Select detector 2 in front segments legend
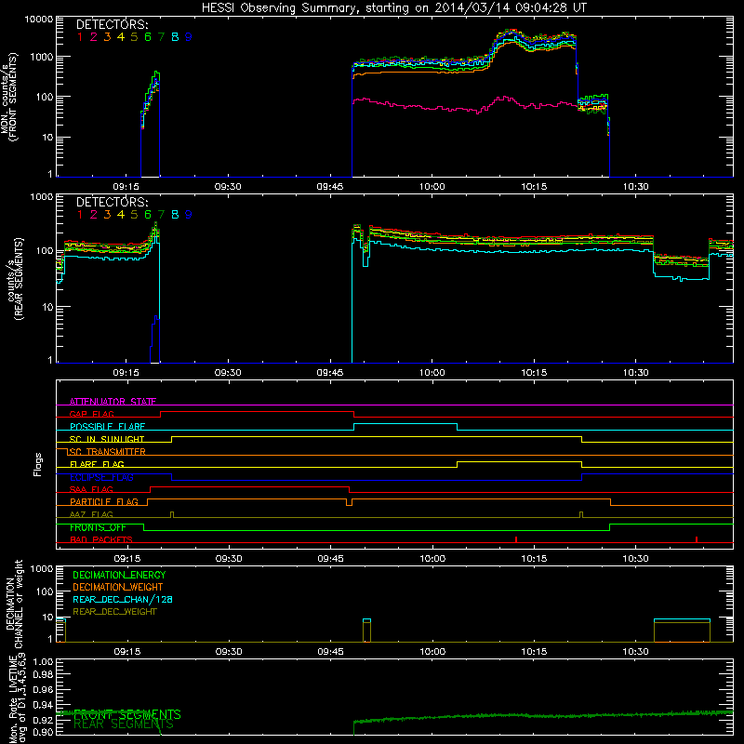744x744 pixels. 94,37
